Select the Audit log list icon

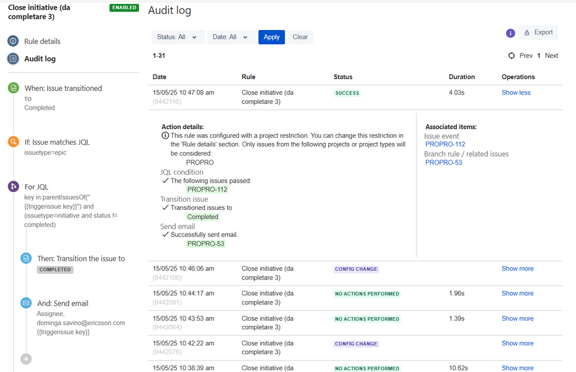tap(13, 58)
